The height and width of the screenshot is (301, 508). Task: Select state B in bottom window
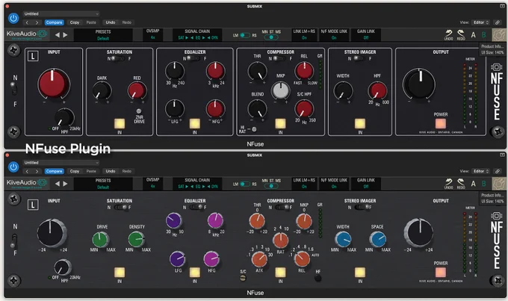[483, 184]
